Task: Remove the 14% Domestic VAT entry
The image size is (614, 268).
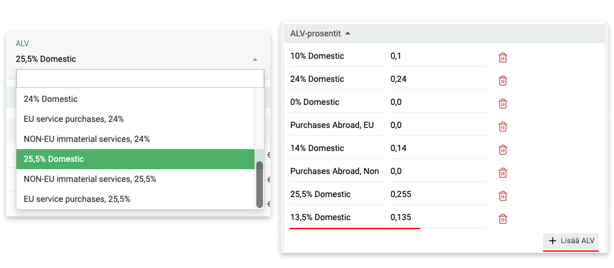Action: coord(503,150)
